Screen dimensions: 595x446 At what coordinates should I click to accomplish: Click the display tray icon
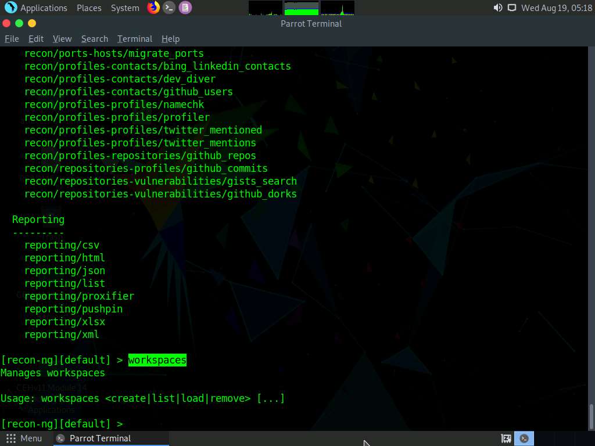(x=512, y=8)
